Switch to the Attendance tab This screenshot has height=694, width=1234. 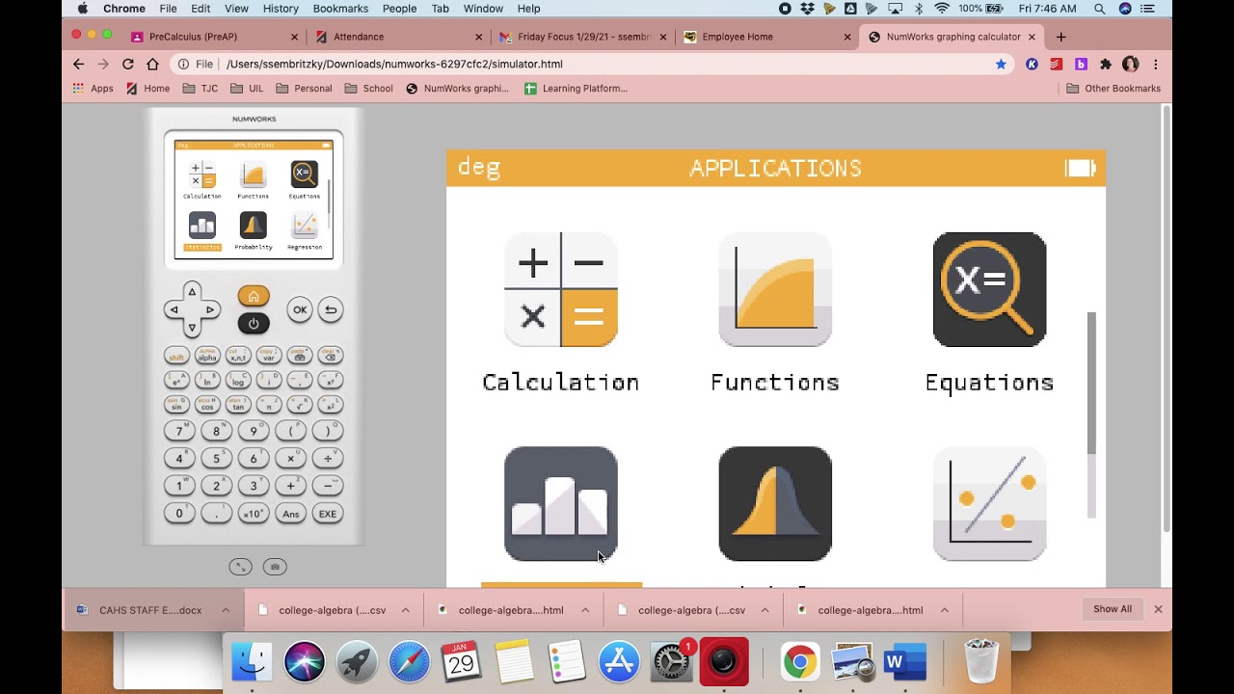click(x=399, y=37)
